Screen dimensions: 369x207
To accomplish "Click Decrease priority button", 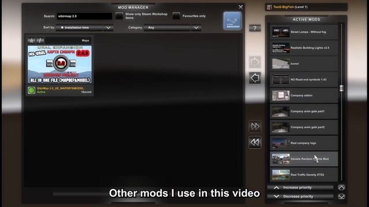I will 300,196.
